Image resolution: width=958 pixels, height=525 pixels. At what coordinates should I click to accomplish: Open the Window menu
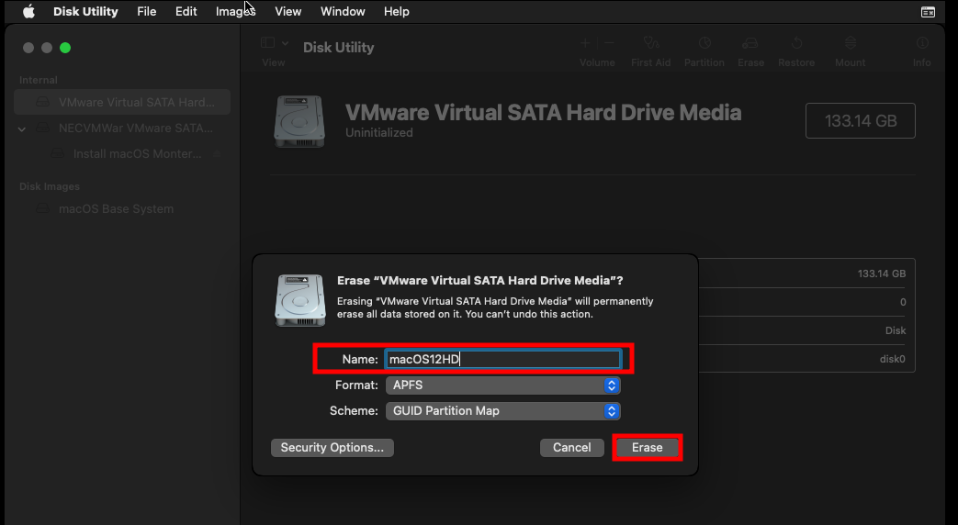pyautogui.click(x=343, y=12)
